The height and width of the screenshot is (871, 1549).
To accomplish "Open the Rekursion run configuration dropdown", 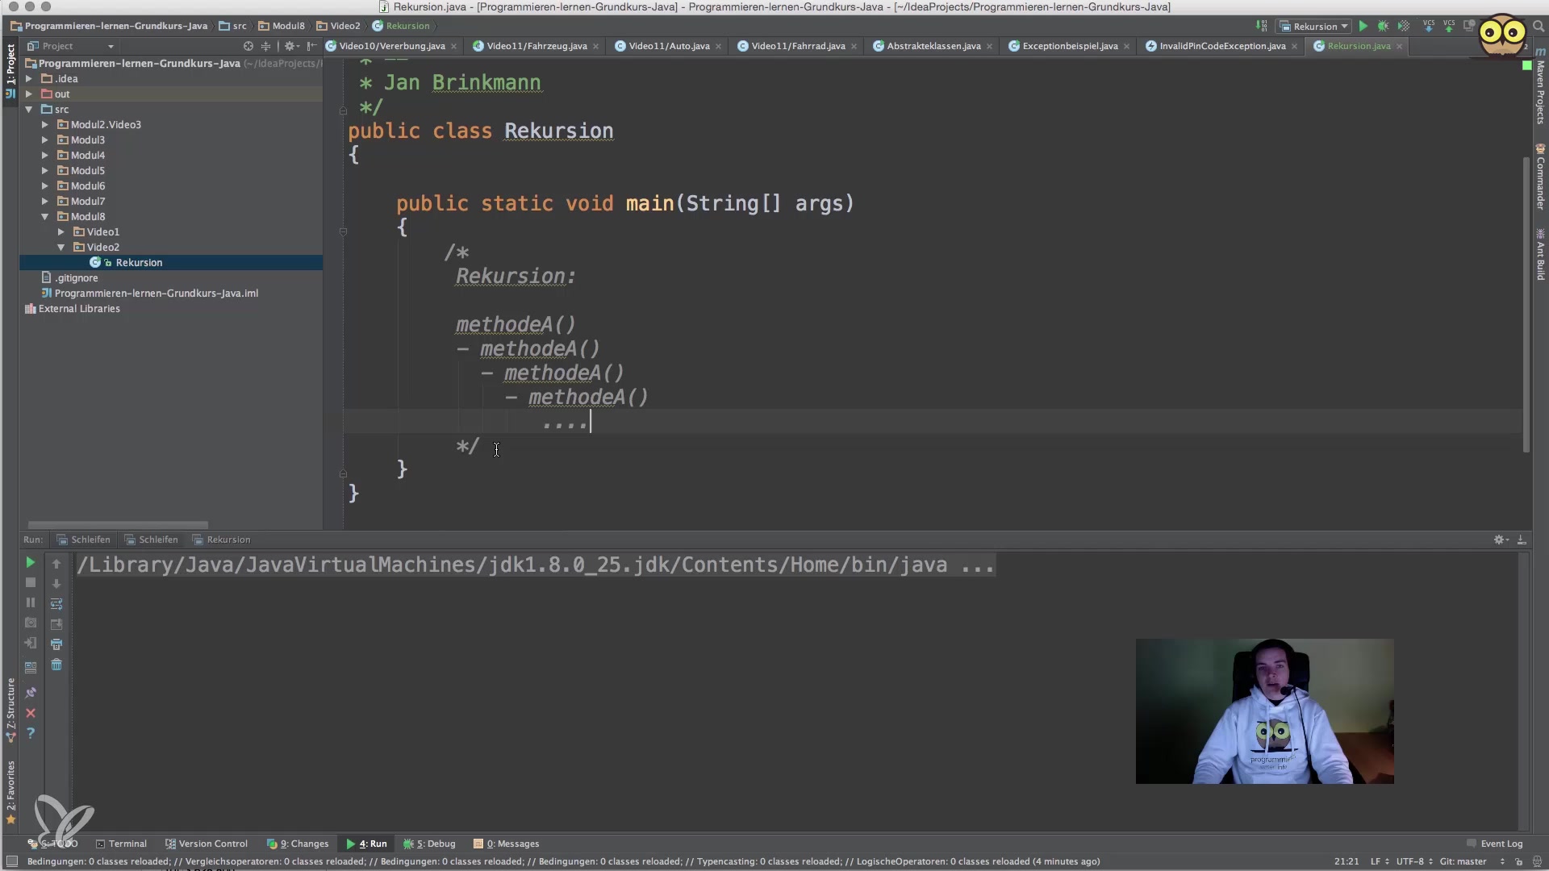I will point(1315,27).
